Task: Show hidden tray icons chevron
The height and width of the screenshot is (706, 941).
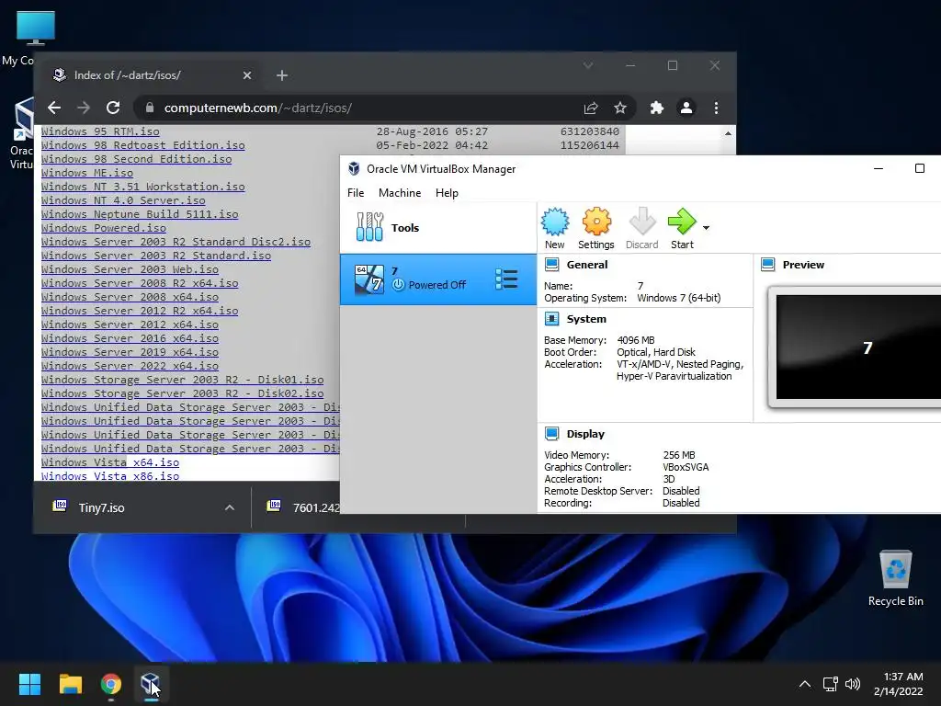Action: (805, 684)
